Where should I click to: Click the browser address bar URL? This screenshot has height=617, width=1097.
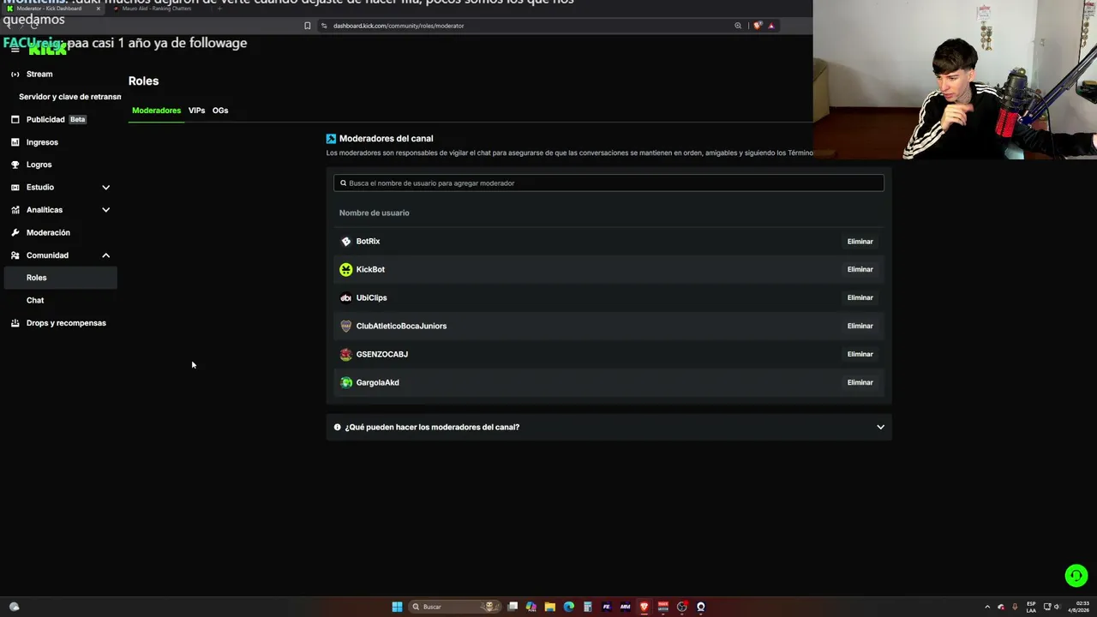pyautogui.click(x=399, y=26)
